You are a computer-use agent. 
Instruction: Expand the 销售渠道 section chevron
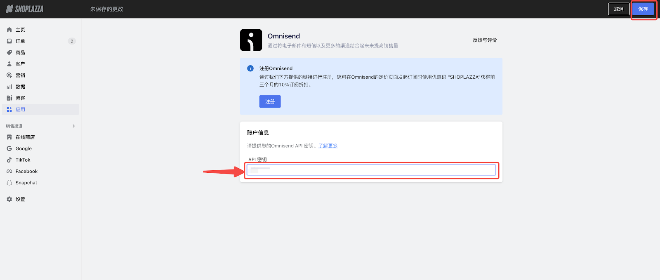(74, 126)
